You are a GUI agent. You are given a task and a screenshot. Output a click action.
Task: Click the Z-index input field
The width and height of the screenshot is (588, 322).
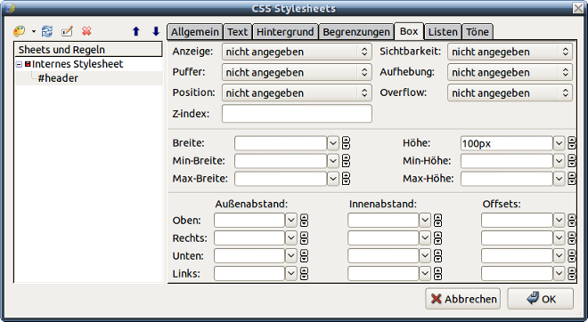click(297, 114)
